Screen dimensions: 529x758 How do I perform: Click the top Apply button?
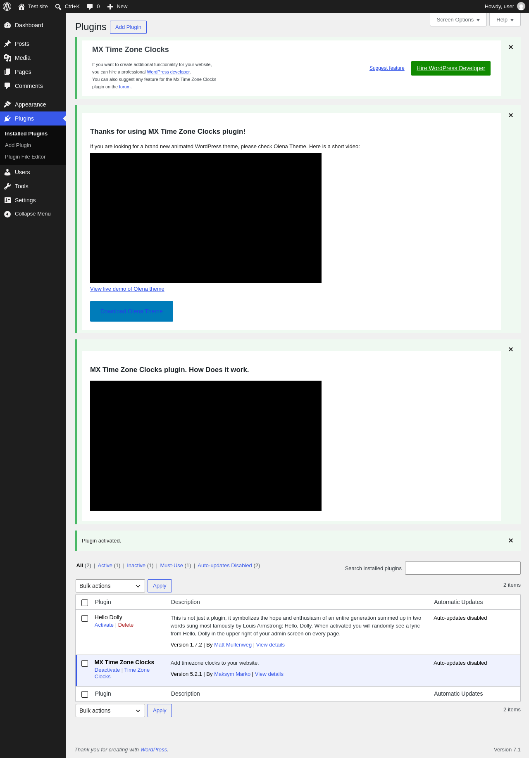tap(160, 586)
